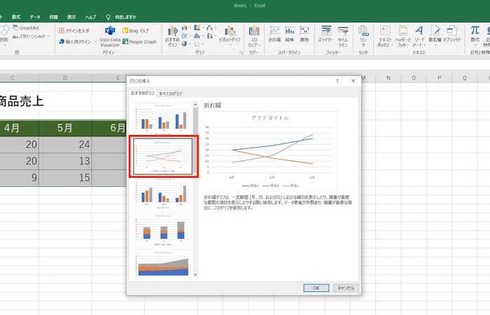Select the 4月 header cell
This screenshot has width=490, height=315.
19,128
